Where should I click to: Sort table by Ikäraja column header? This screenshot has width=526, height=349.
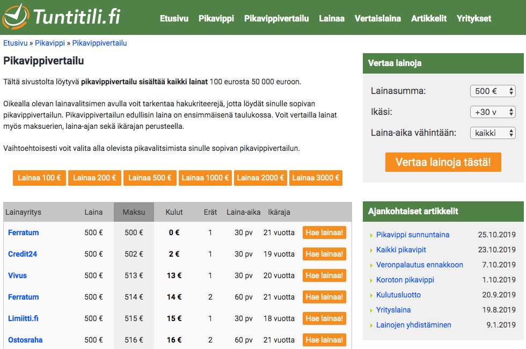[x=279, y=212]
